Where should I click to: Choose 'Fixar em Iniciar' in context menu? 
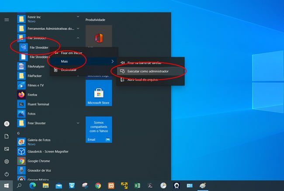71,53
